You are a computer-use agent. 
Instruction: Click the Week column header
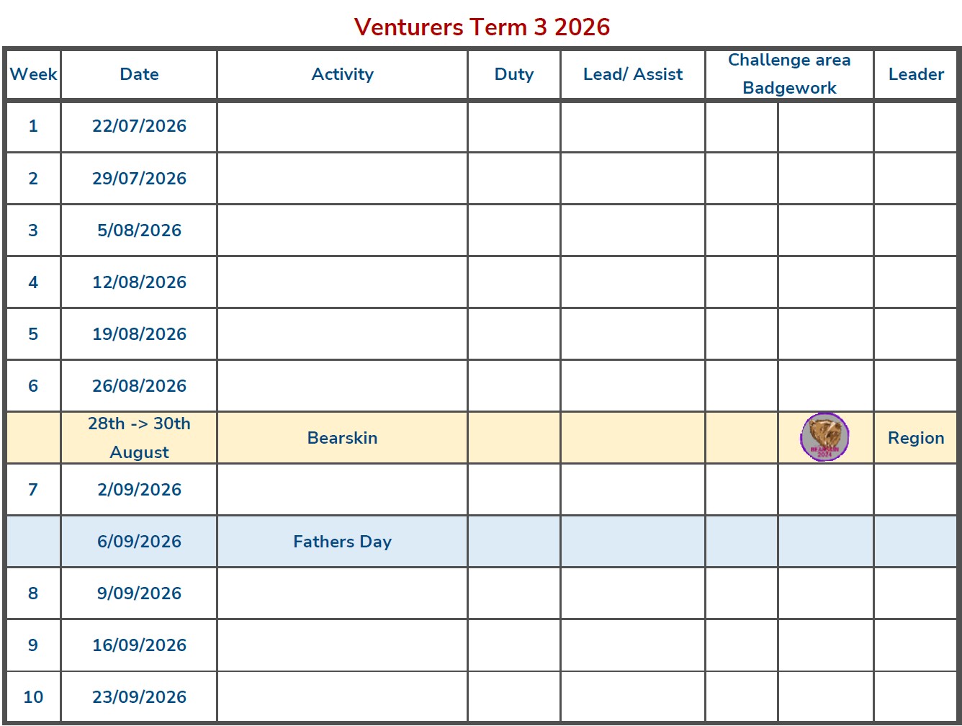tap(33, 74)
